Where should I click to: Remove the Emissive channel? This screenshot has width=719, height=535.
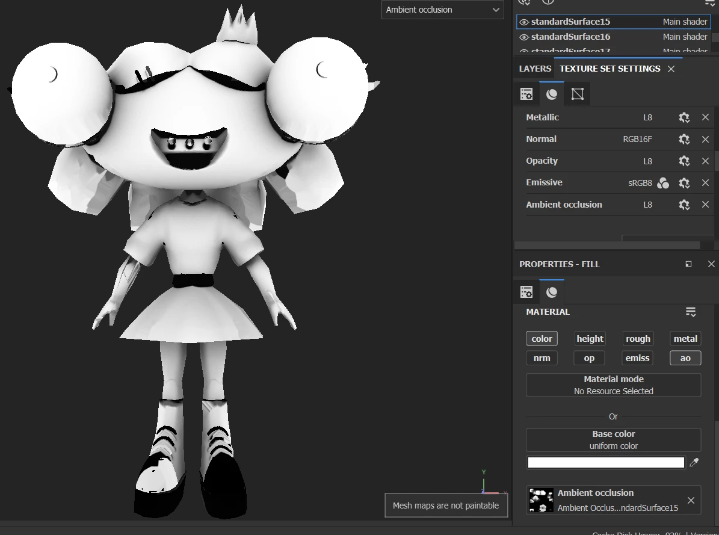[705, 182]
